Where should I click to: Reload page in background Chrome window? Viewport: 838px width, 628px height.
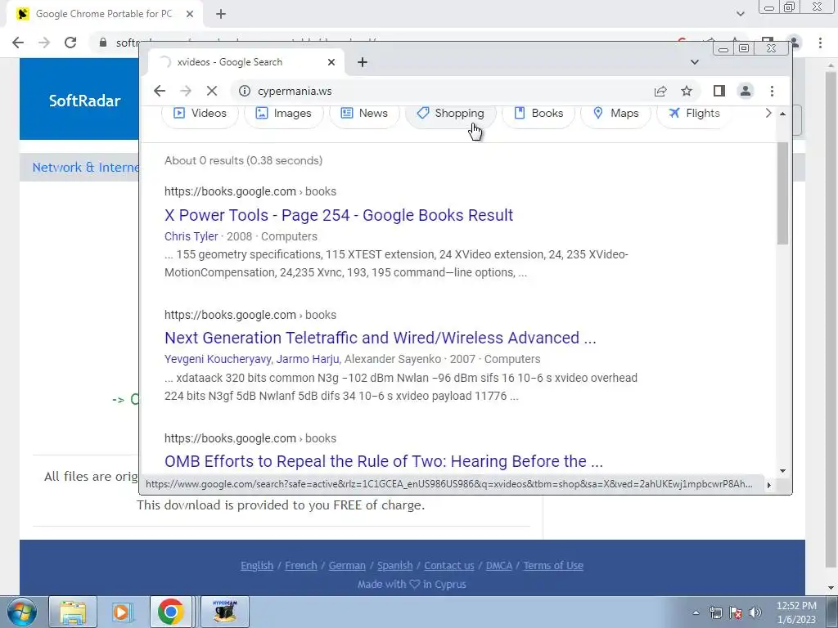70,43
